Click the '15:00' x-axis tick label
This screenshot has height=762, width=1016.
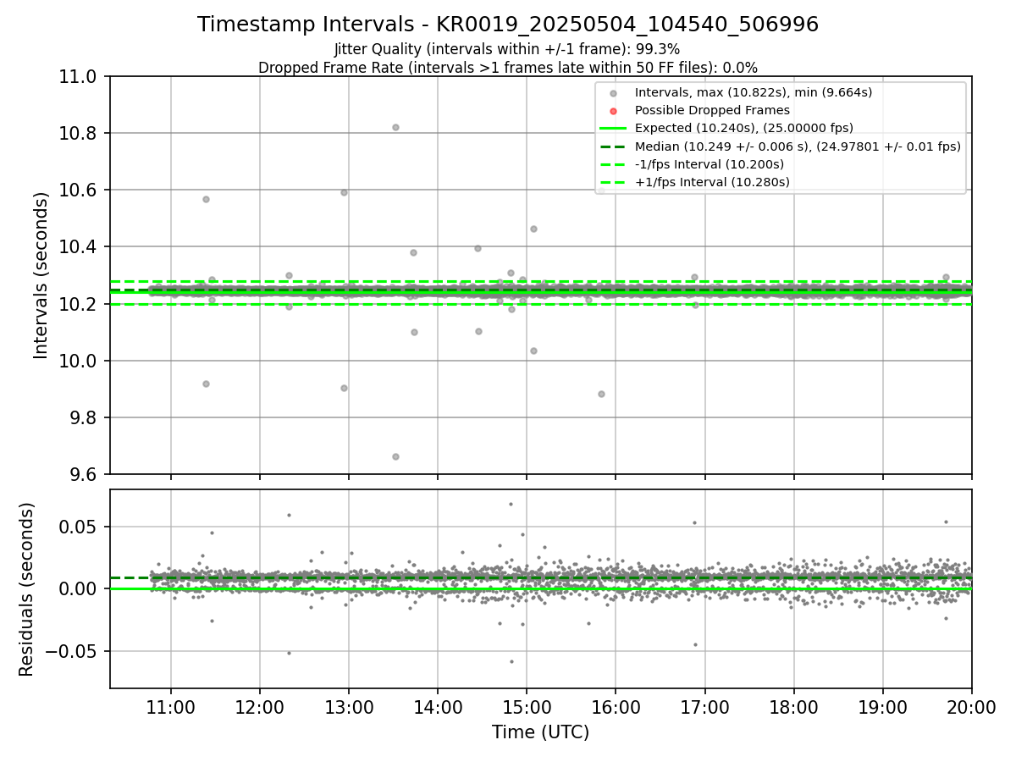527,707
